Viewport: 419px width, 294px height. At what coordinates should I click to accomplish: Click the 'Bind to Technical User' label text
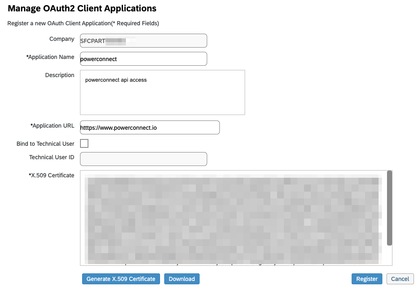pos(45,144)
